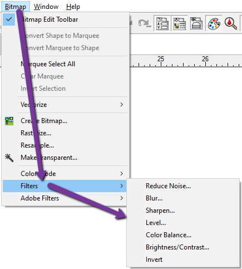This screenshot has width=242, height=269.
Task: Expand the Vectorize submenu
Action: [x=122, y=105]
